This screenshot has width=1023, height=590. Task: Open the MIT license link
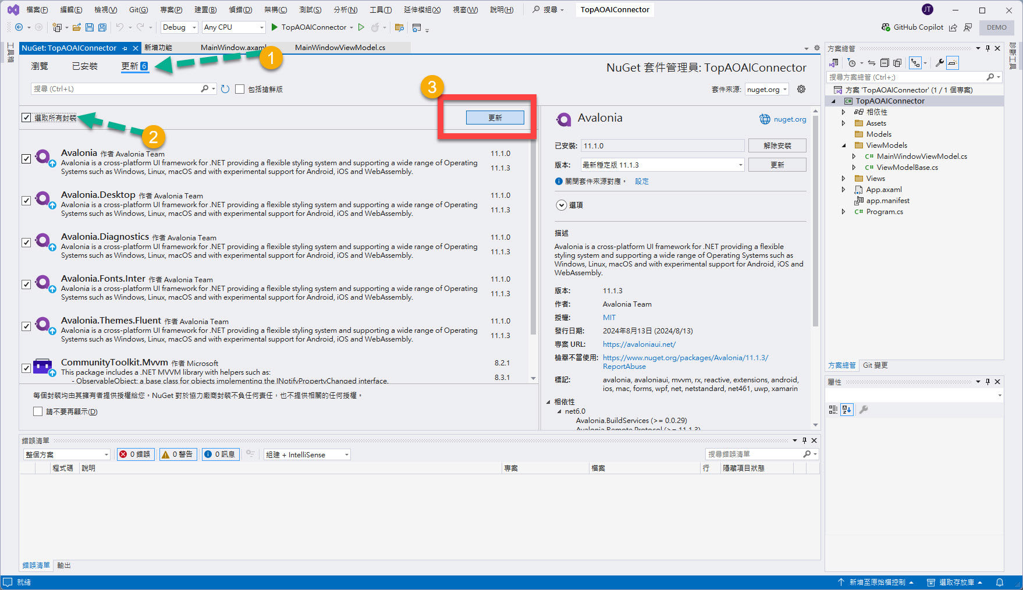click(x=609, y=318)
